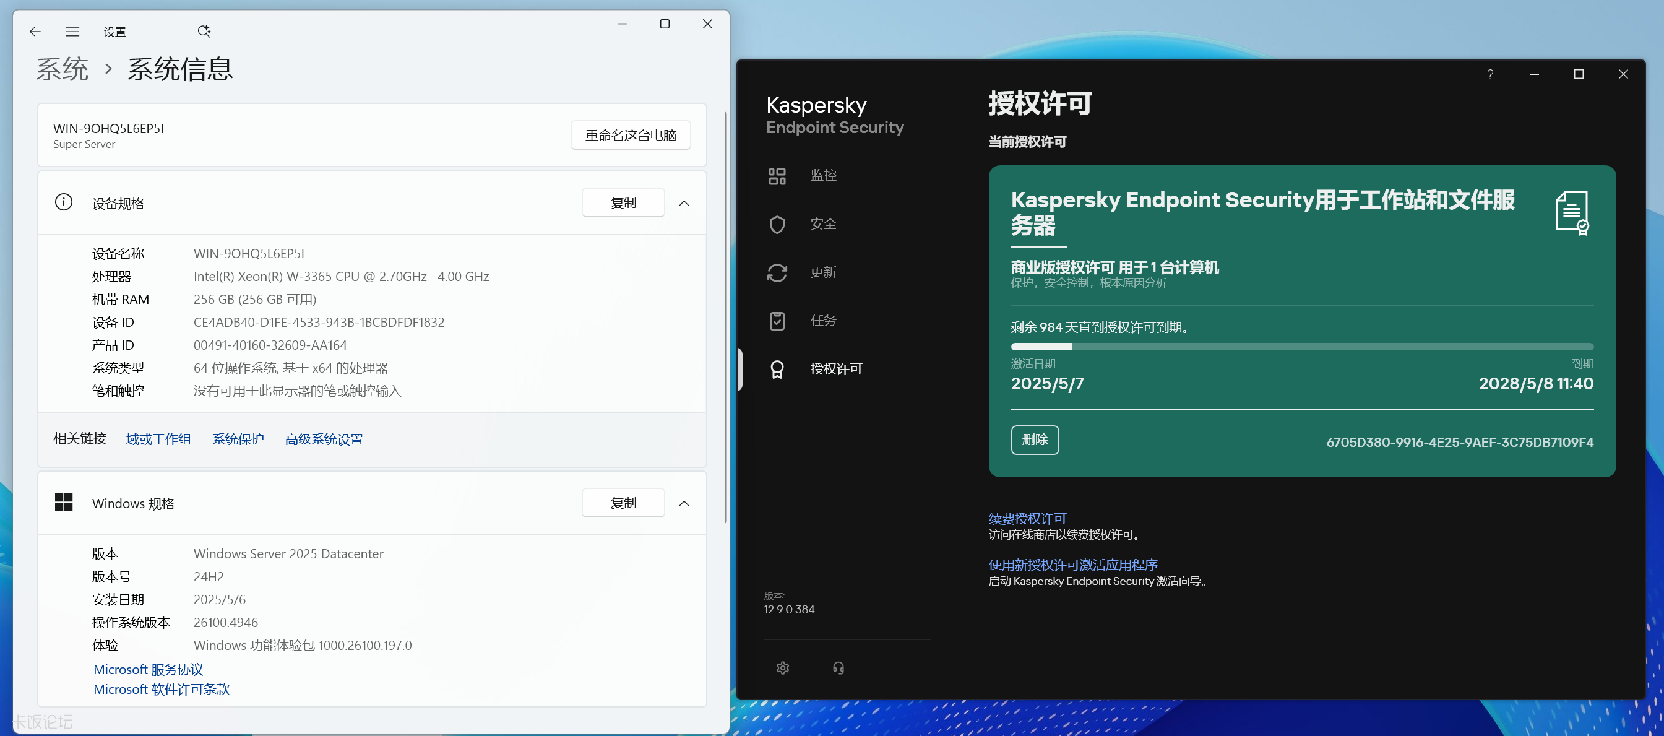Open 系统保护 link

coord(238,439)
